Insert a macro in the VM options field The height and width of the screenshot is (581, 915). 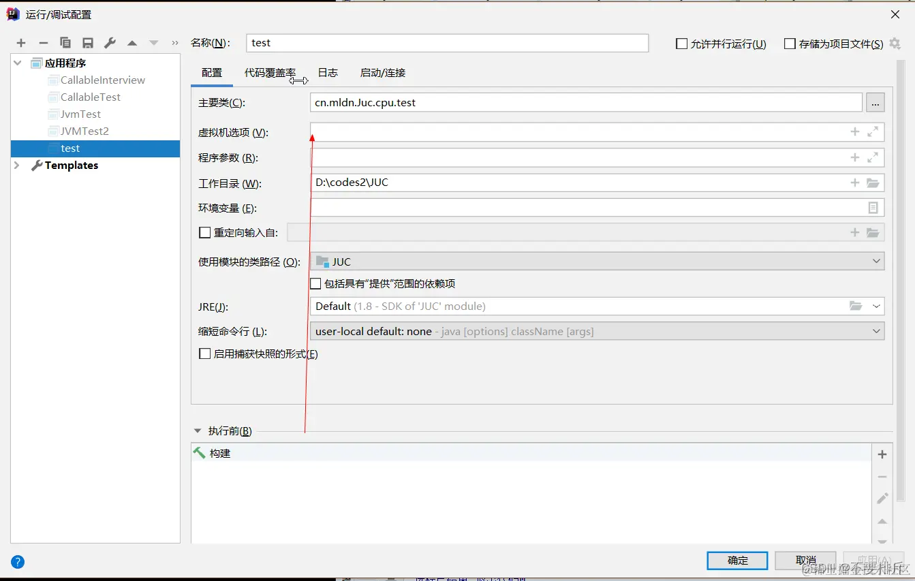point(855,132)
